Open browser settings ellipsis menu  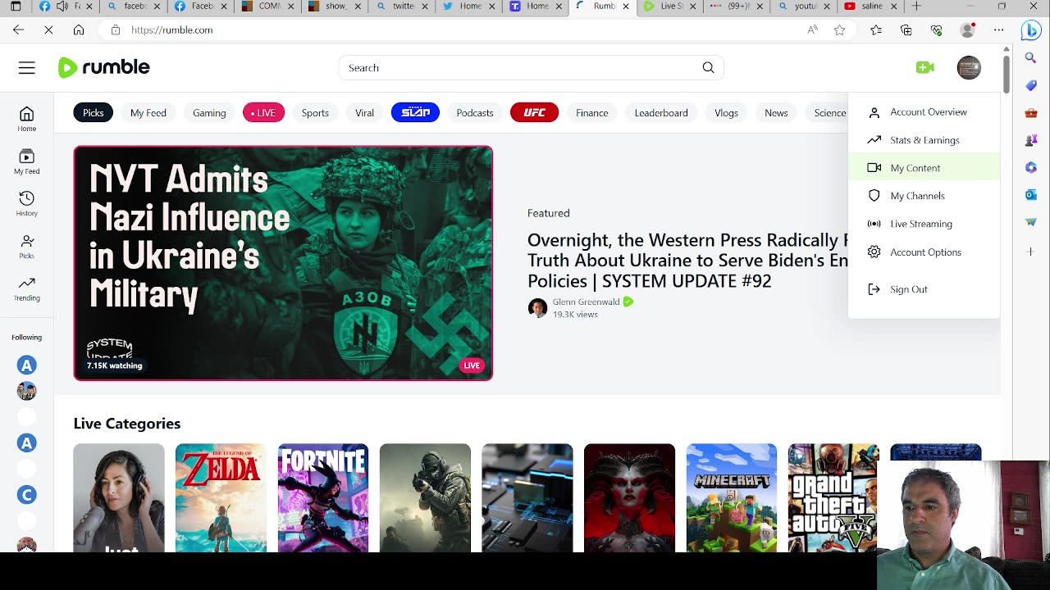(x=998, y=30)
